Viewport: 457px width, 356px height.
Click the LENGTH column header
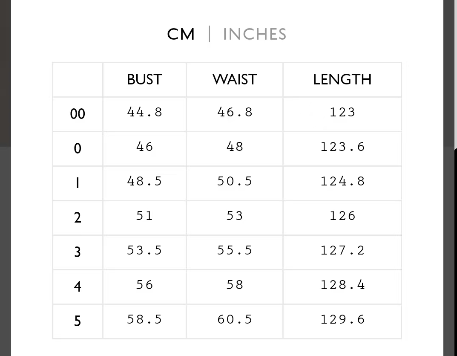tap(342, 79)
